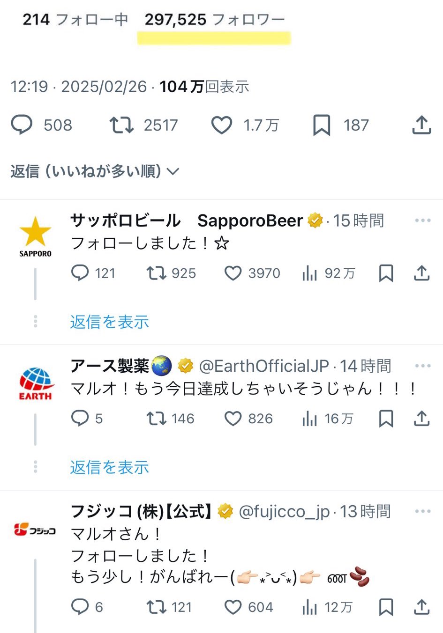Bookmark the SapporoBeer reply
Image resolution: width=443 pixels, height=633 pixels.
386,273
